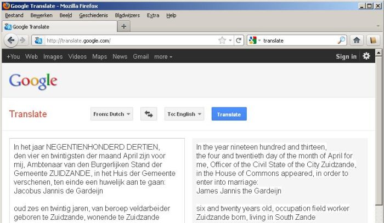Viewport: 384px width, 223px height.
Task: Open the Google settings gear icon
Action: tap(366, 56)
